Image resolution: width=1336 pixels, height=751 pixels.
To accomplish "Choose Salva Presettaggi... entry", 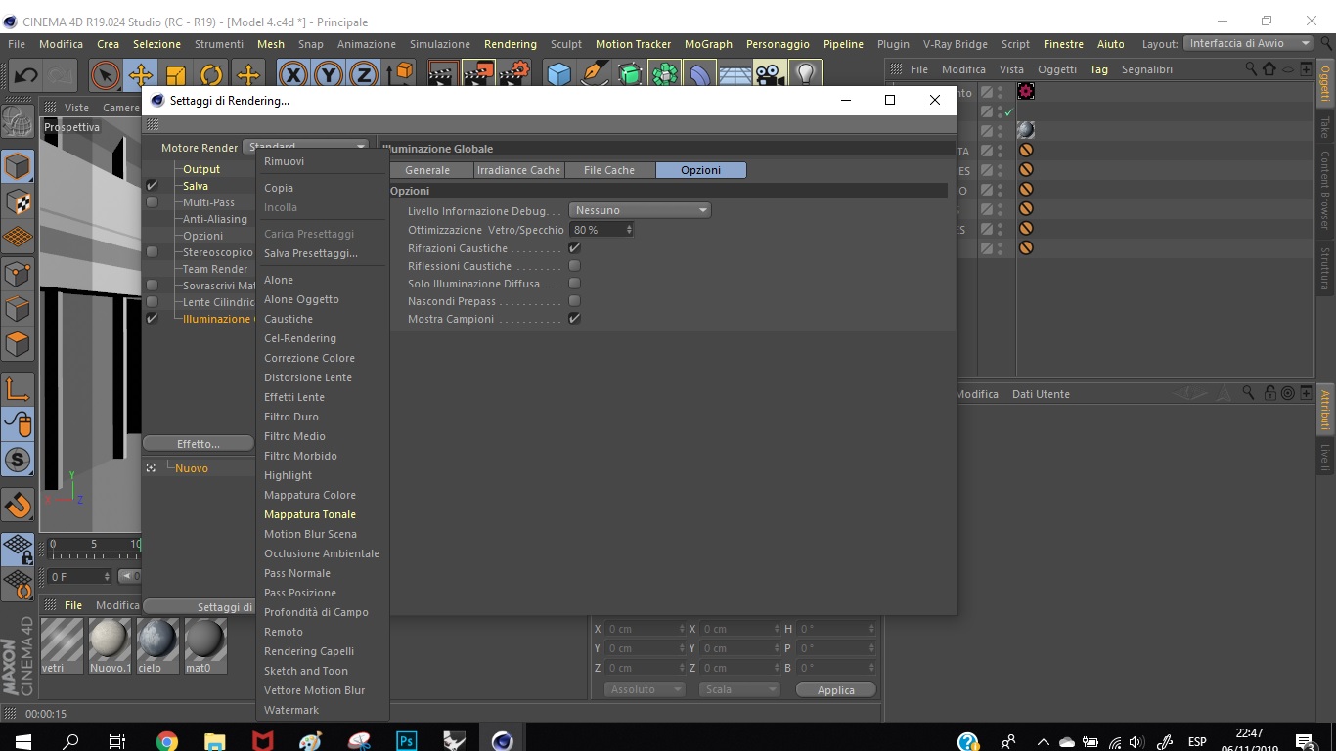I will click(311, 253).
